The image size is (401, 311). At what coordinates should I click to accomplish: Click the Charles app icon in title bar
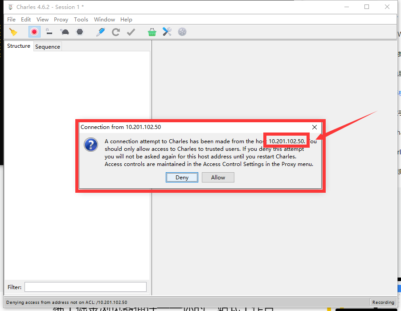click(x=11, y=7)
